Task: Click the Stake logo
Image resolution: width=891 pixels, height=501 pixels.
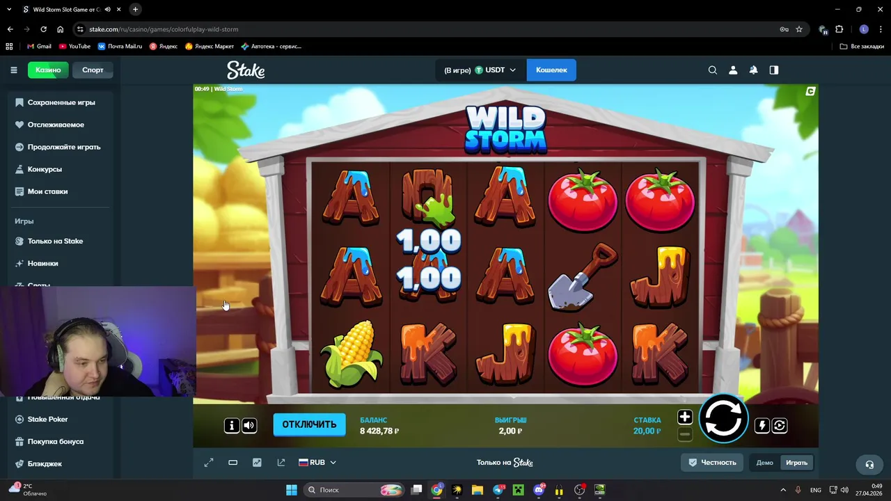Action: tap(246, 70)
